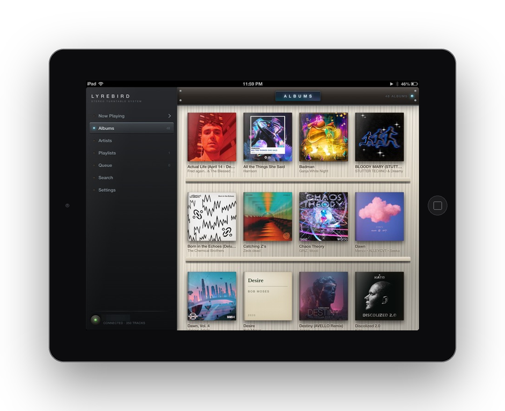Click the 'All the Things She Said' title text
Screen dimensions: 505x411
264,167
